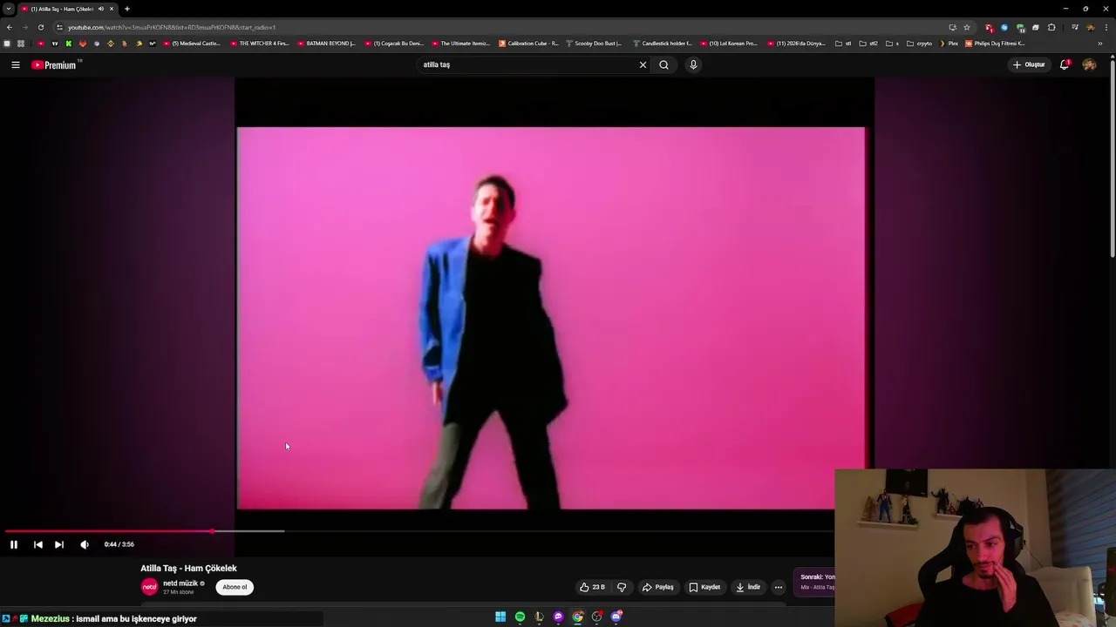The width and height of the screenshot is (1116, 627).
Task: Clear the search text with X
Action: pyautogui.click(x=643, y=64)
